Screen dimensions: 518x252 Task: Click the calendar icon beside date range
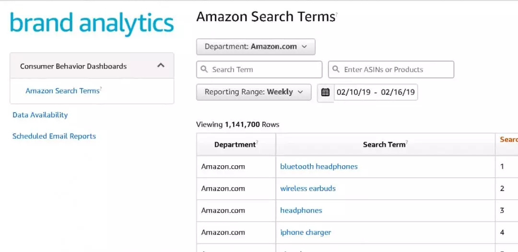pos(326,92)
